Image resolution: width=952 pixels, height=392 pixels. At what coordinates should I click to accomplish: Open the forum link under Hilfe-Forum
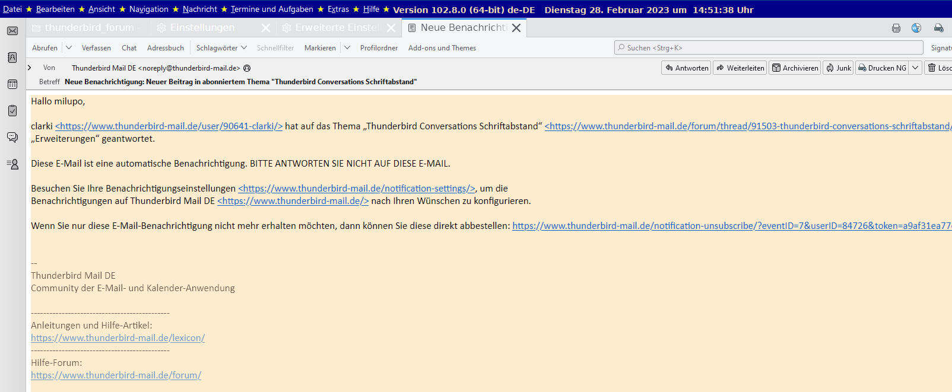point(116,375)
